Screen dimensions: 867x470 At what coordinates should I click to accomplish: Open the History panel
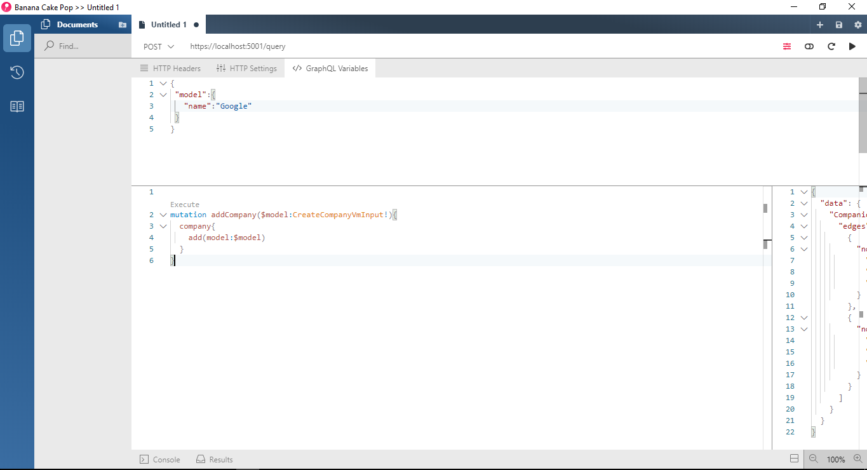click(x=17, y=72)
